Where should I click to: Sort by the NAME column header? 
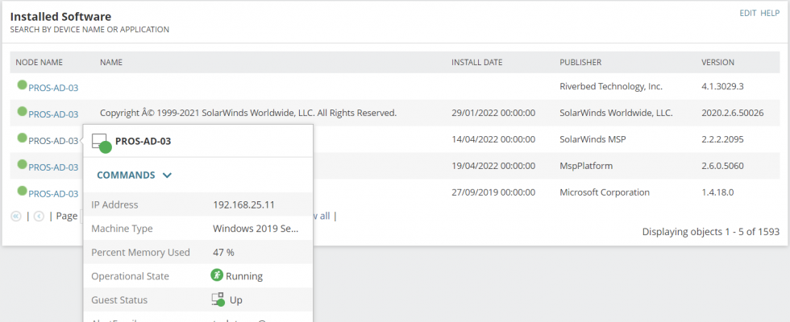[111, 63]
